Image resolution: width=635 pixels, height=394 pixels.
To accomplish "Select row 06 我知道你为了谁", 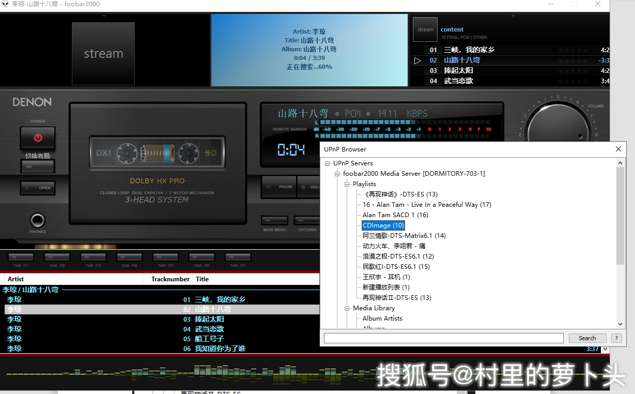I will pyautogui.click(x=162, y=348).
